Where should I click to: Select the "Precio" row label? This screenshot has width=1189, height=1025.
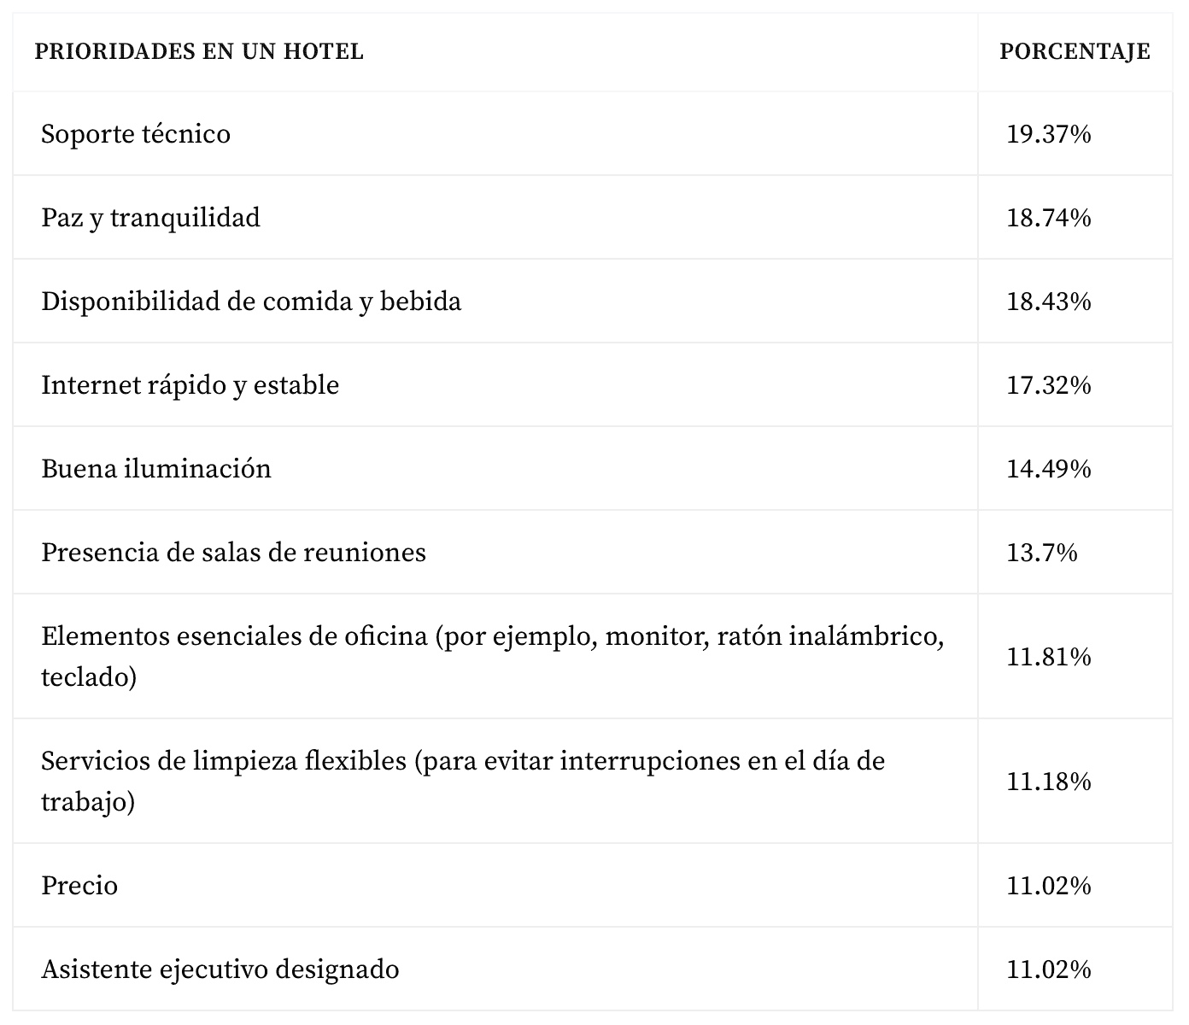click(x=79, y=886)
